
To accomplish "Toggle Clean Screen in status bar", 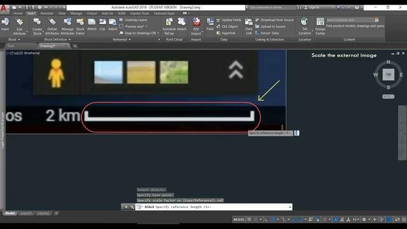I will point(397,219).
